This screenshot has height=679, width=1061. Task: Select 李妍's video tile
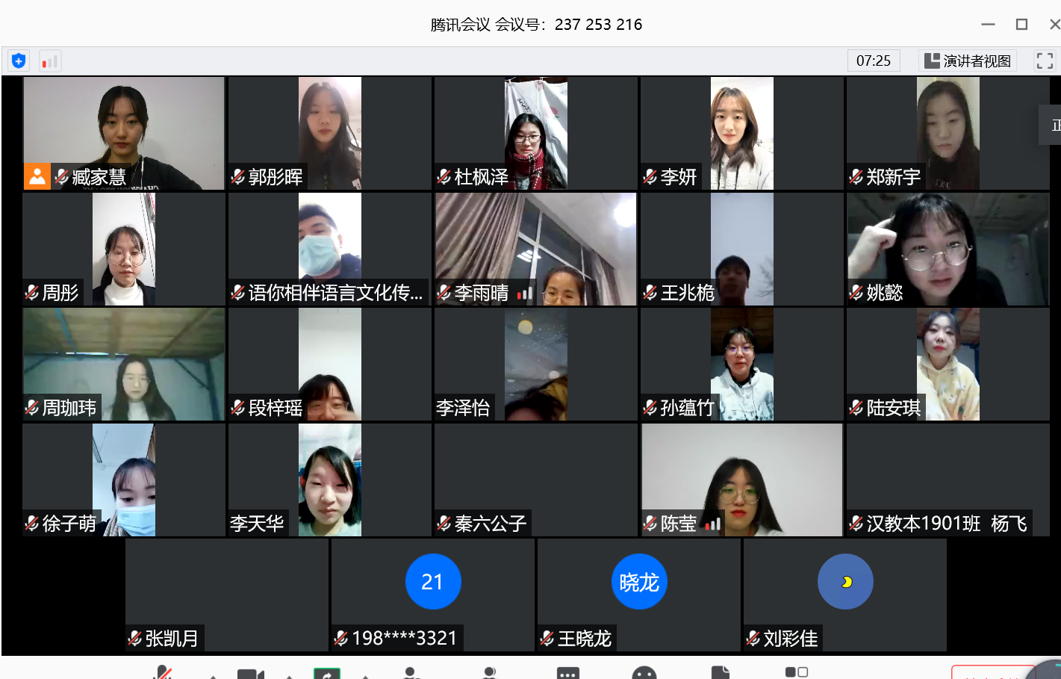(x=742, y=133)
